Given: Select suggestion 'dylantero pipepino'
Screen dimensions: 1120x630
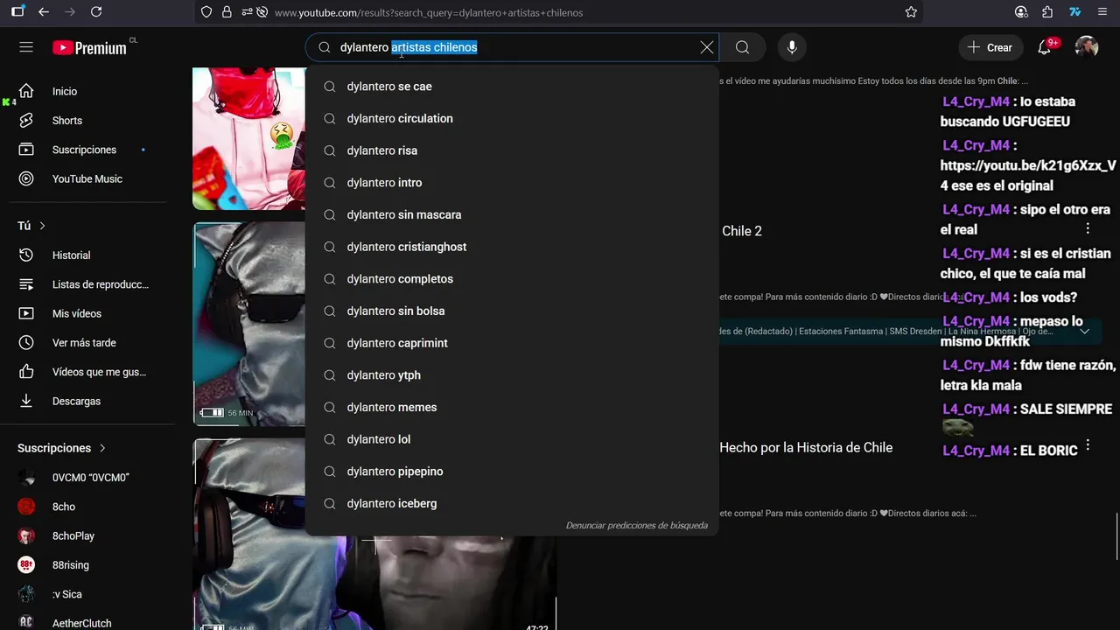Looking at the screenshot, I should 512,472.
